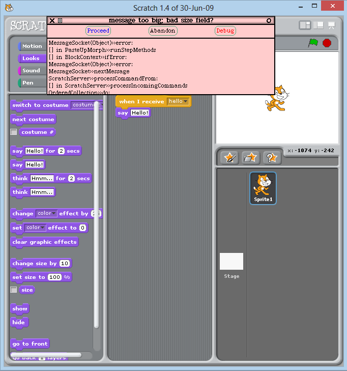
Task: Enable costume # monitor checkbox
Action: [13, 132]
